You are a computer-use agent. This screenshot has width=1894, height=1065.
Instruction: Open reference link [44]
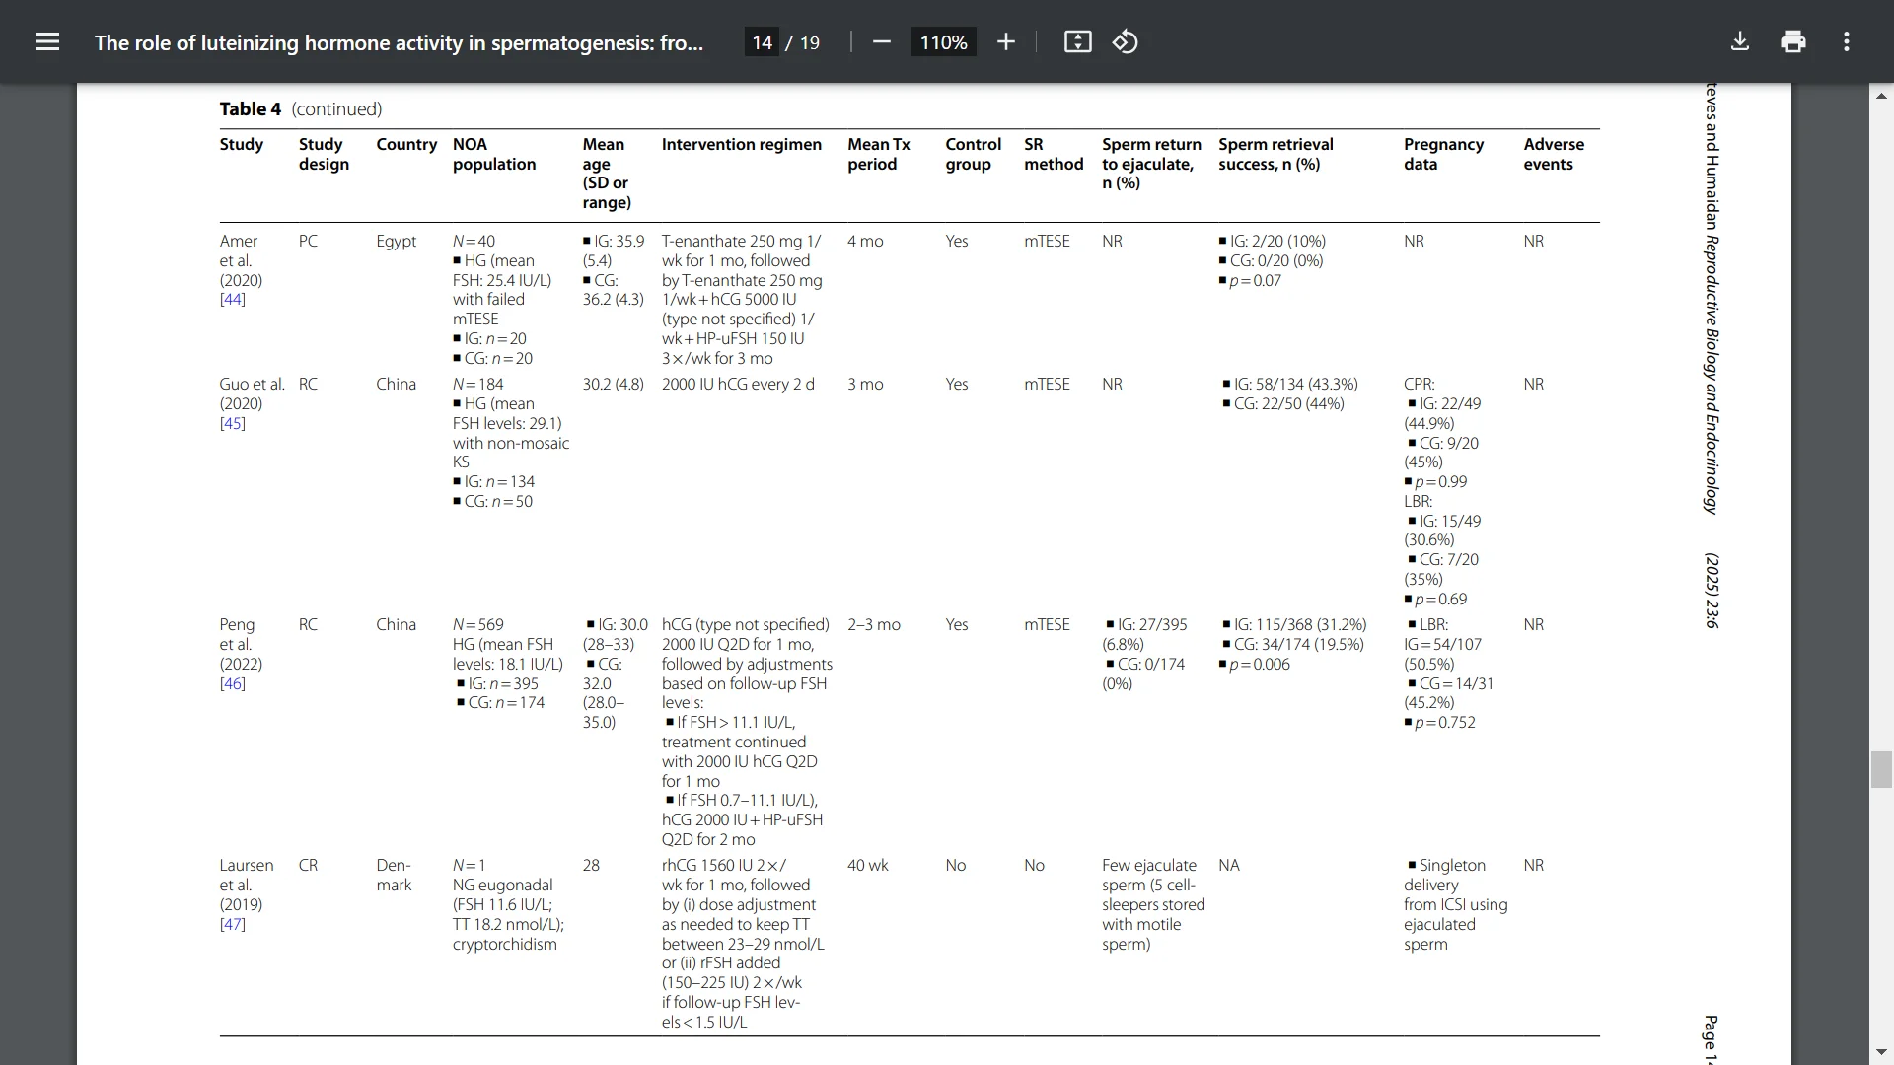[232, 299]
